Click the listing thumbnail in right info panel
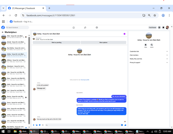This screenshot has height=134, width=173. [x=149, y=35]
